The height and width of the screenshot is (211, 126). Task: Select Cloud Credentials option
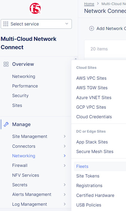[94, 117]
